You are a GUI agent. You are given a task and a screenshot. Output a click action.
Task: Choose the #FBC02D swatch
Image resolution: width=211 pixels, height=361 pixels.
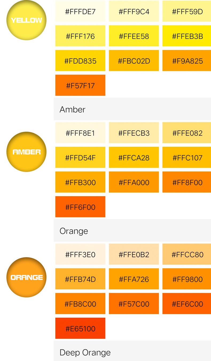(134, 61)
